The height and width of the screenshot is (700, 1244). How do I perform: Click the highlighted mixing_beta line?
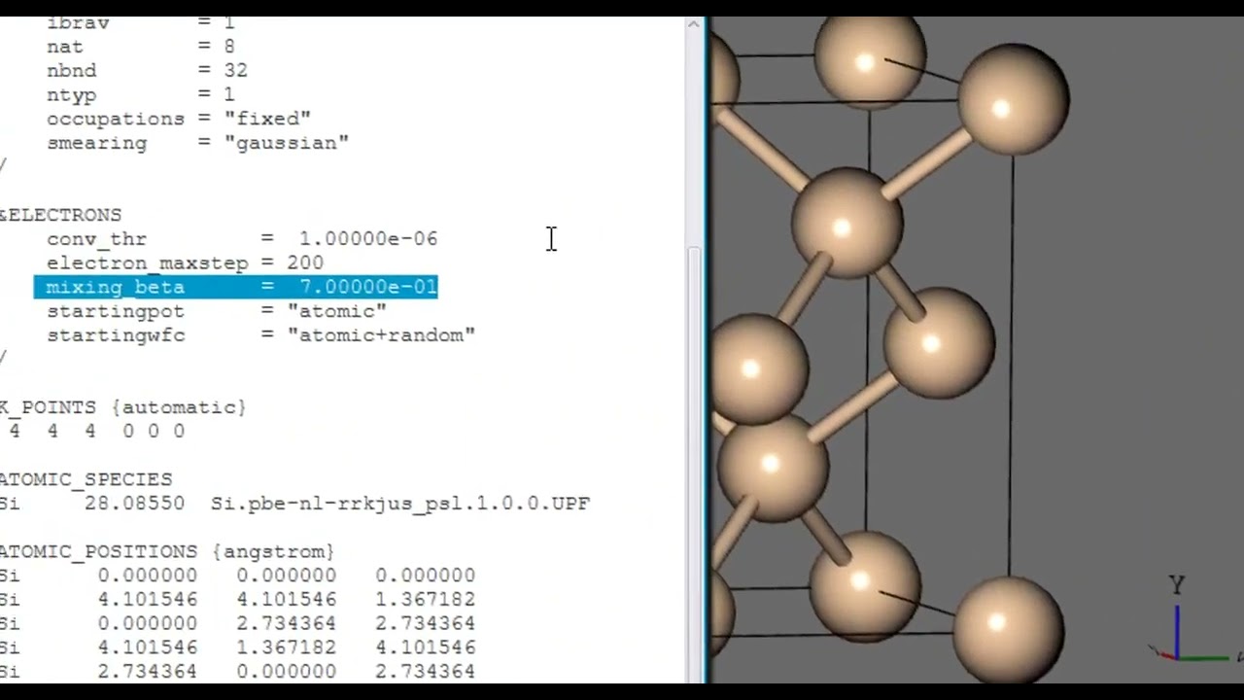point(236,287)
